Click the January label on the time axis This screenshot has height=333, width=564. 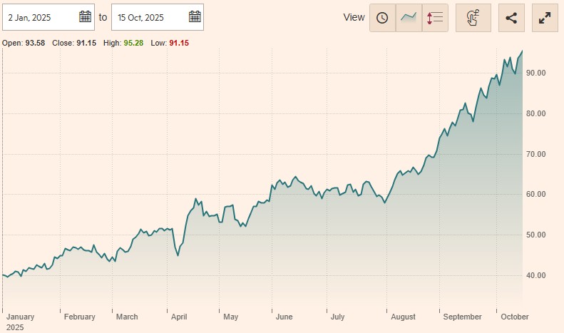[19, 317]
